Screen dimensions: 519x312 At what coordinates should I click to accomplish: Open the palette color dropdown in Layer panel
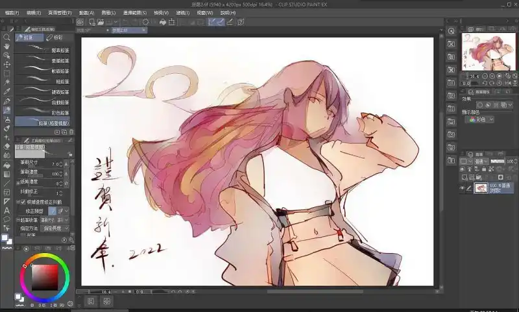pyautogui.click(x=466, y=161)
